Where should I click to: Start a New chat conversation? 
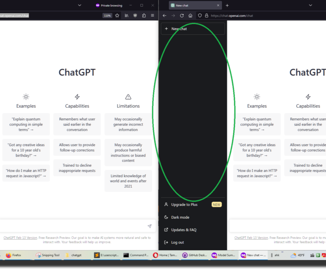(178, 29)
